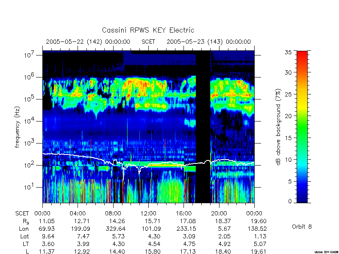Click the SCET time label 12:00
The height and width of the screenshot is (254, 339).
coord(148,213)
